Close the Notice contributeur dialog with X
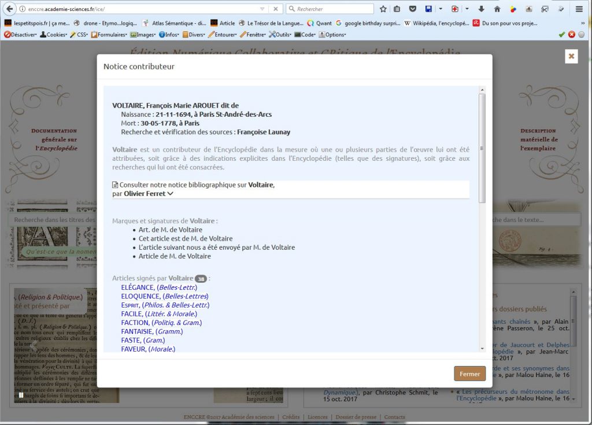 (571, 56)
